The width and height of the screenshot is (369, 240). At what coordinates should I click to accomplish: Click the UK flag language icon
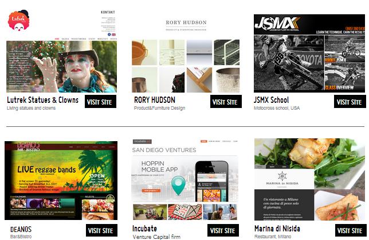point(113,34)
